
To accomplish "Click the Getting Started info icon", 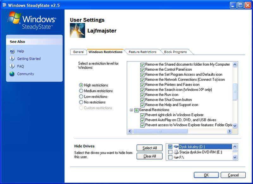I will [12, 59].
